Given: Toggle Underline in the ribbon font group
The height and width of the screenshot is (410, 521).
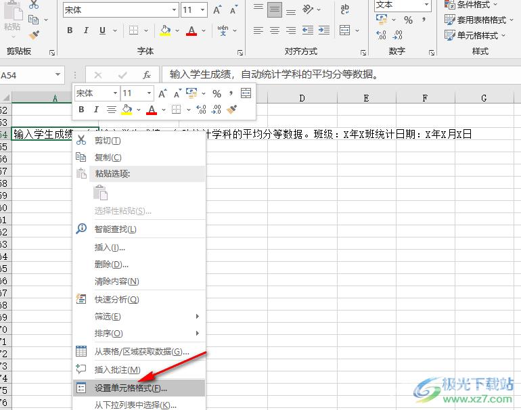Looking at the screenshot, I should pos(102,30).
